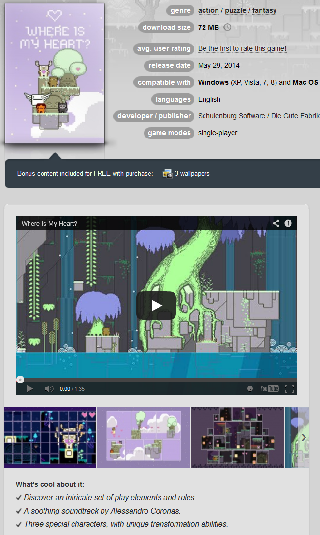Click the 'avg. user rating' label pill
The image size is (320, 535).
(163, 48)
